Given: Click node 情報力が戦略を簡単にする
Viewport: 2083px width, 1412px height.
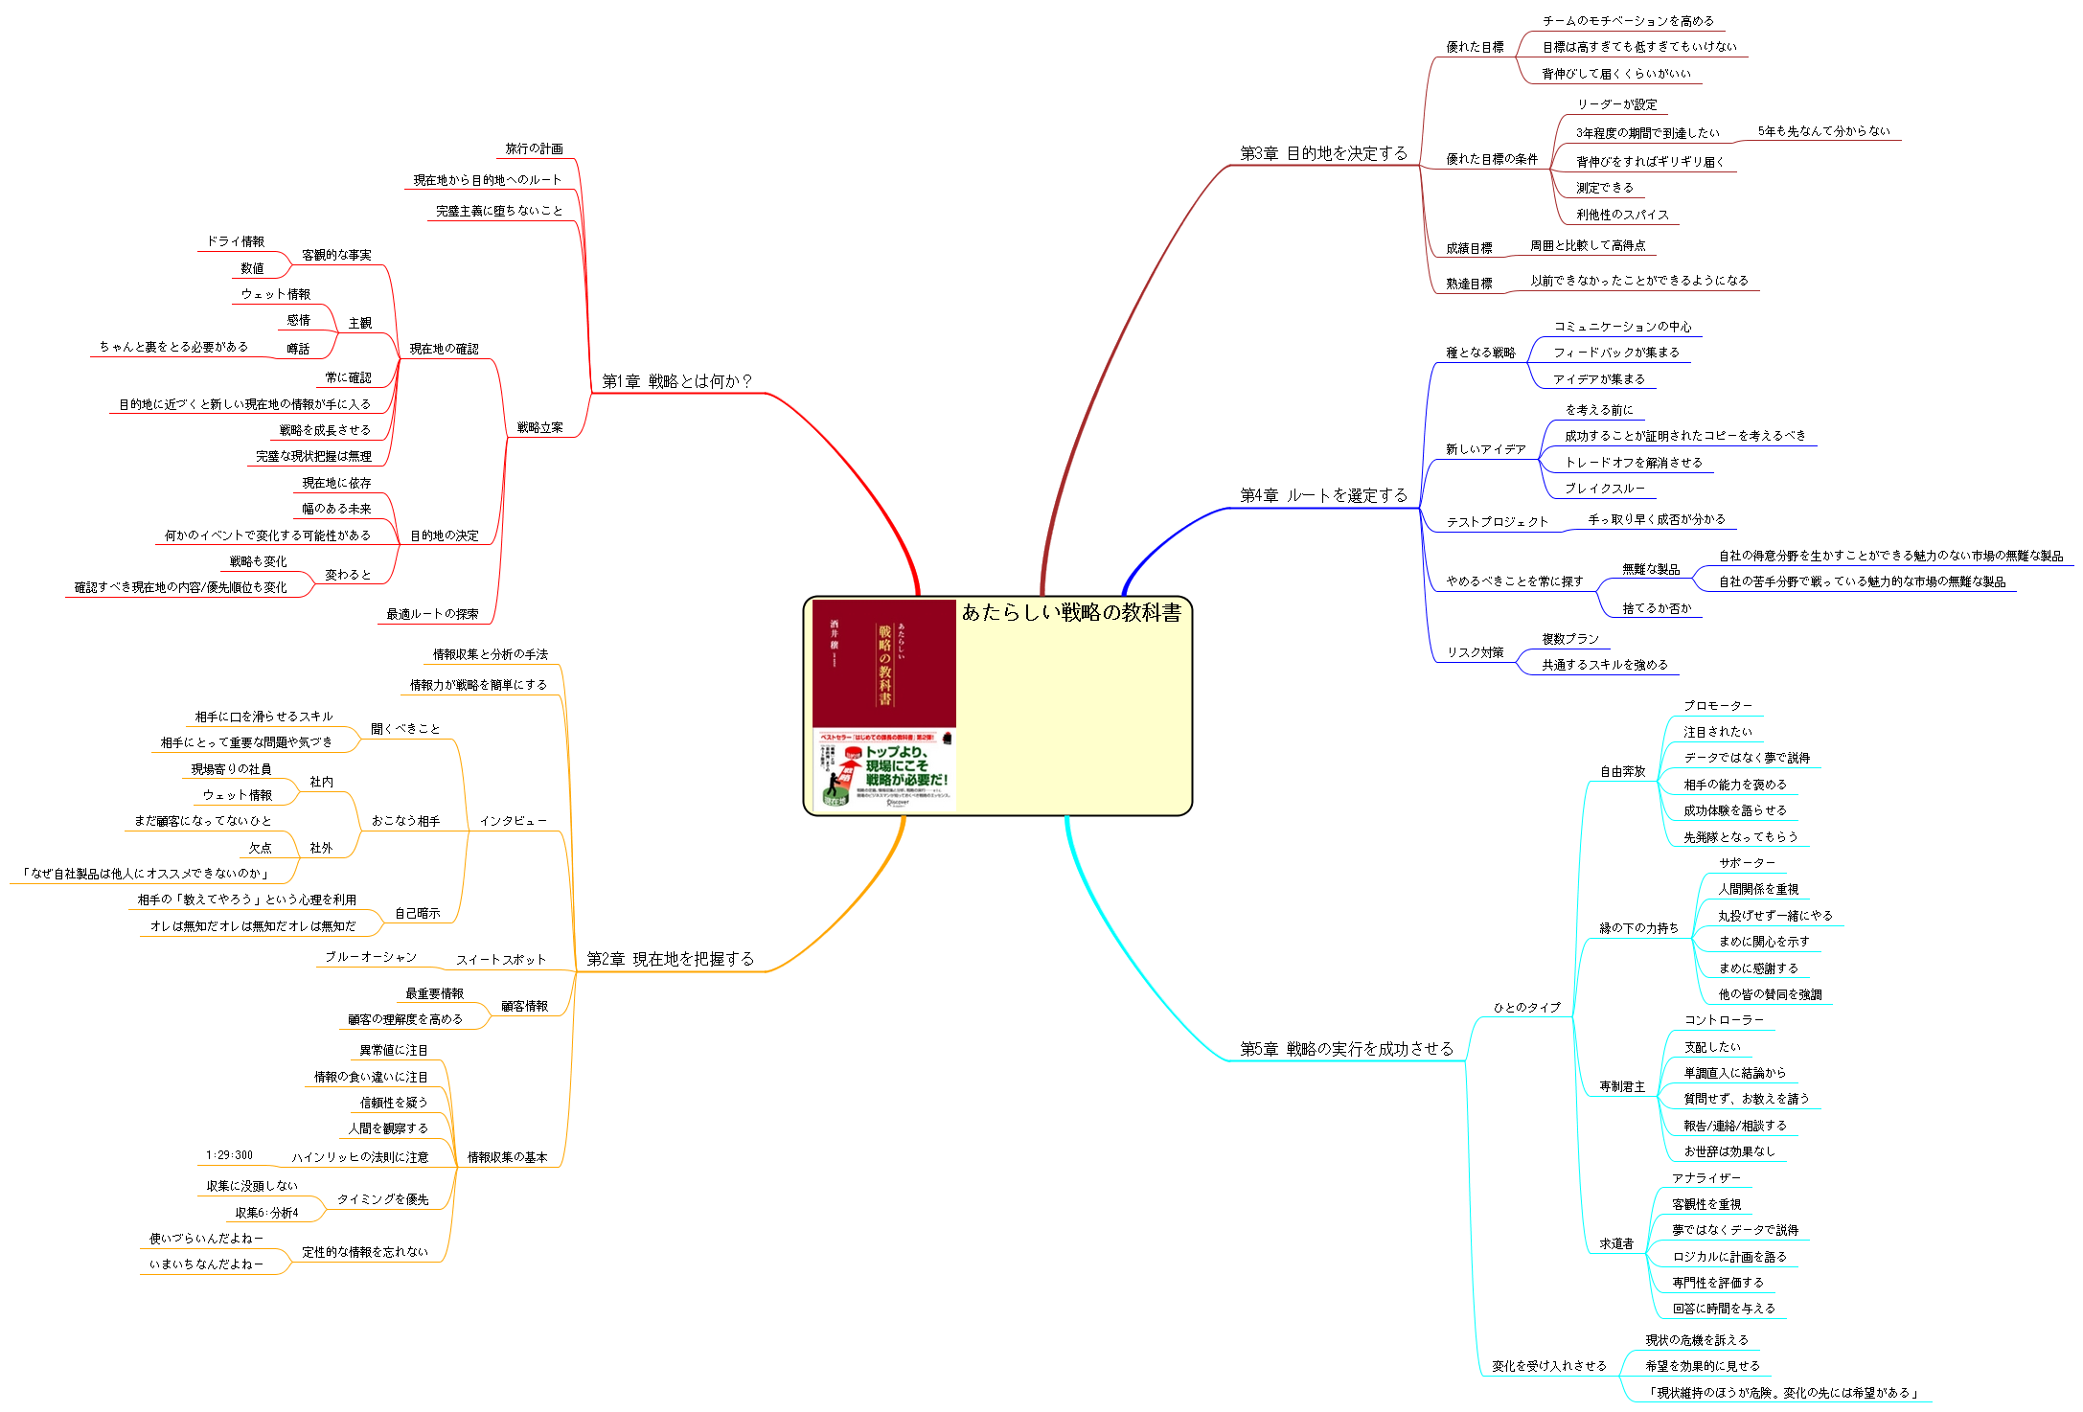Looking at the screenshot, I should (478, 685).
